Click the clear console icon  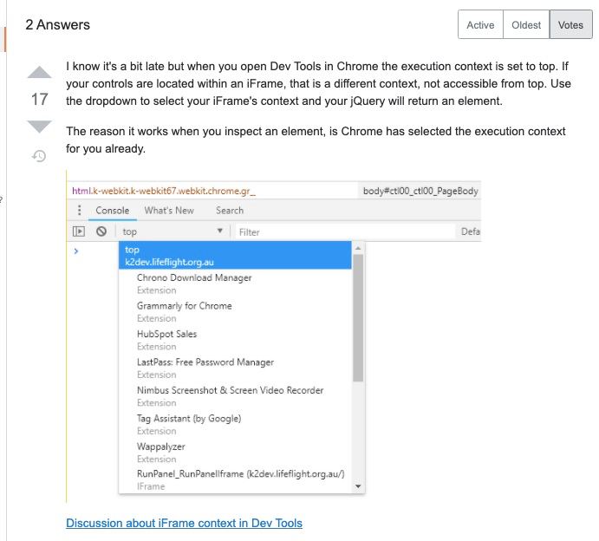pos(101,231)
